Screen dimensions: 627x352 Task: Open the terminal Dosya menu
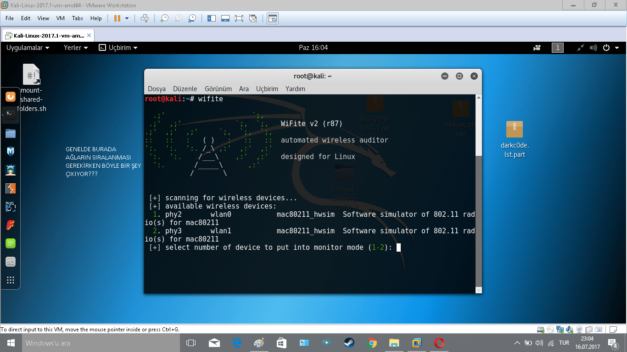coord(157,89)
